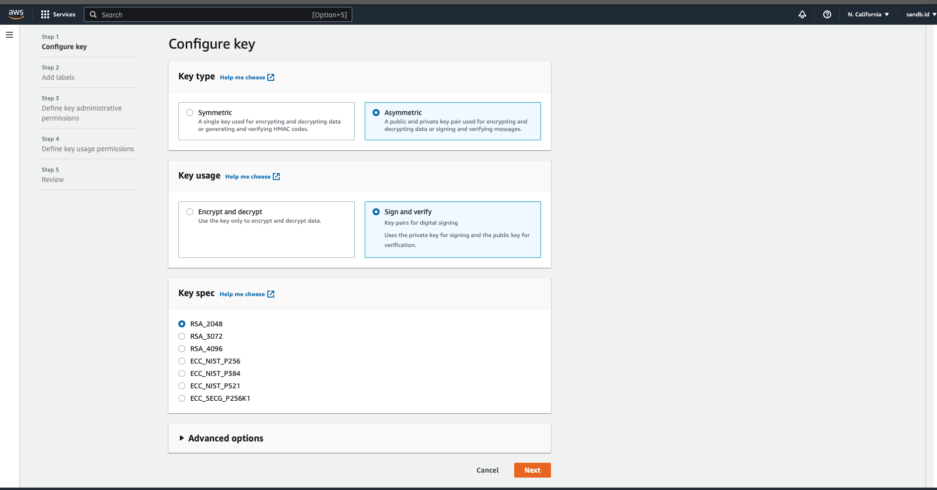Image resolution: width=937 pixels, height=490 pixels.
Task: Toggle the hamburger side navigation menu
Action: coord(9,35)
